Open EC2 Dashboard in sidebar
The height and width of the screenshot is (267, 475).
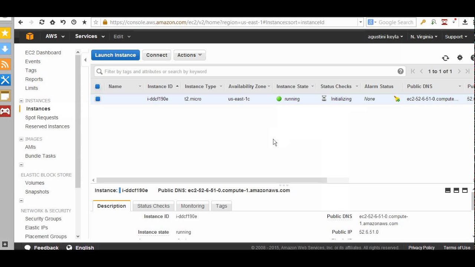click(x=43, y=53)
